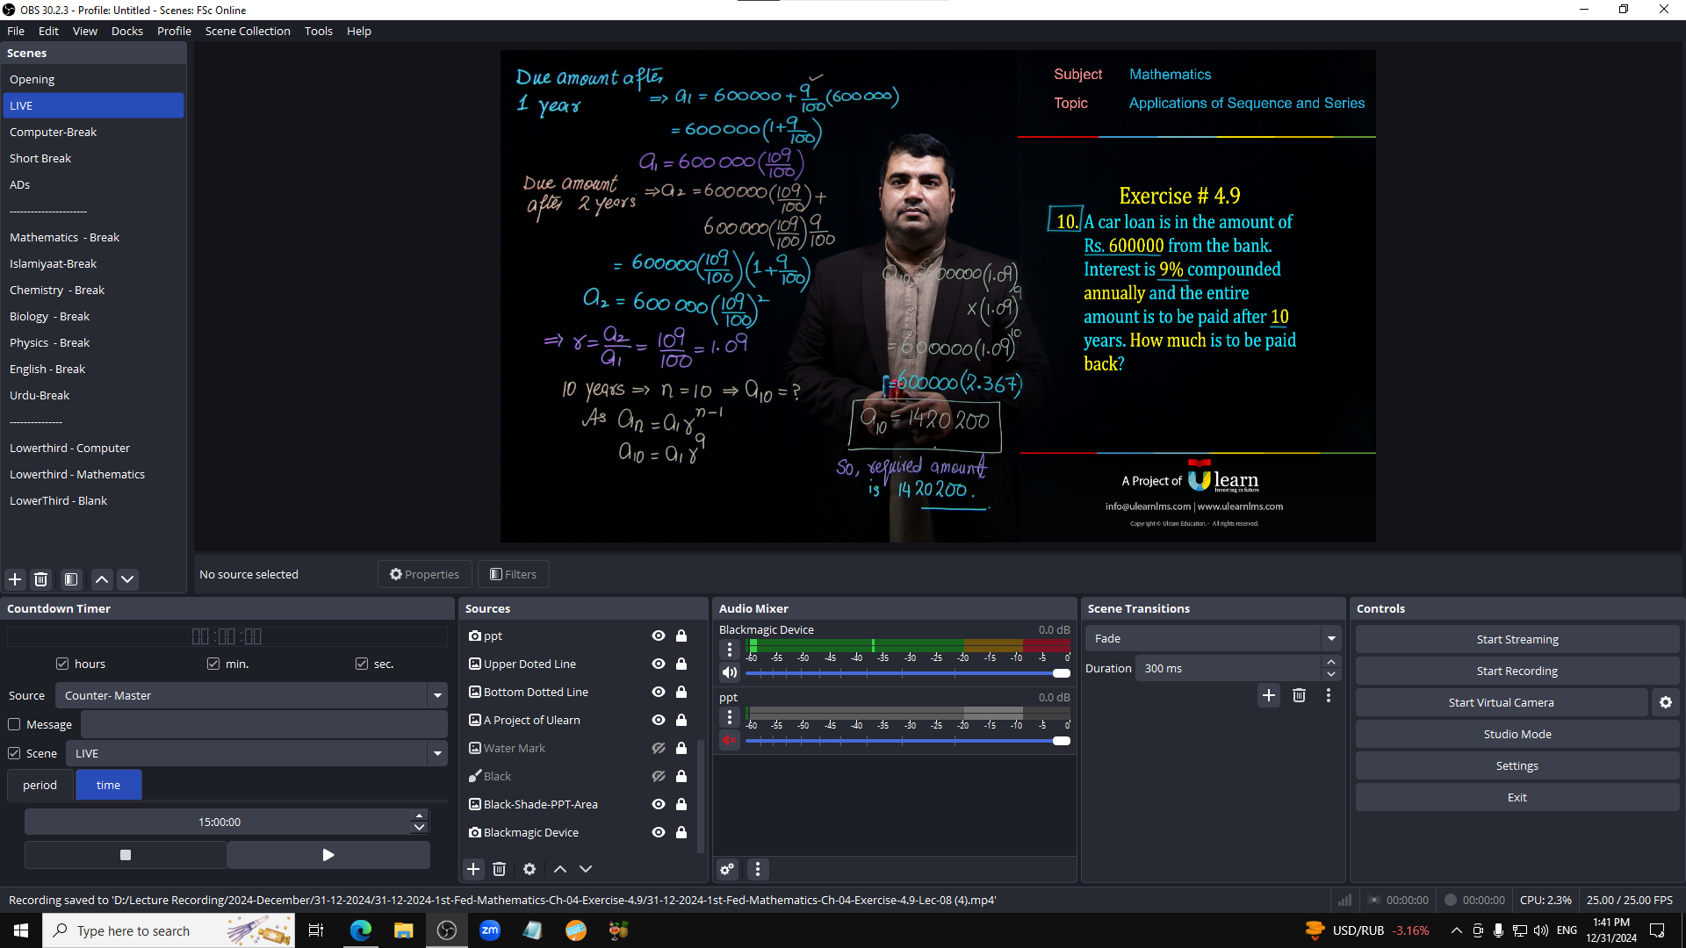The height and width of the screenshot is (948, 1686).
Task: Open Virtual Camera settings gear
Action: [1666, 702]
